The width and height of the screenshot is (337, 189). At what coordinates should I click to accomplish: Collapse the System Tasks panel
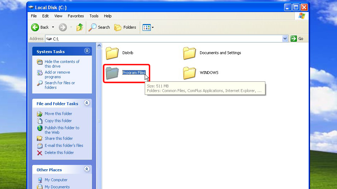(87, 51)
